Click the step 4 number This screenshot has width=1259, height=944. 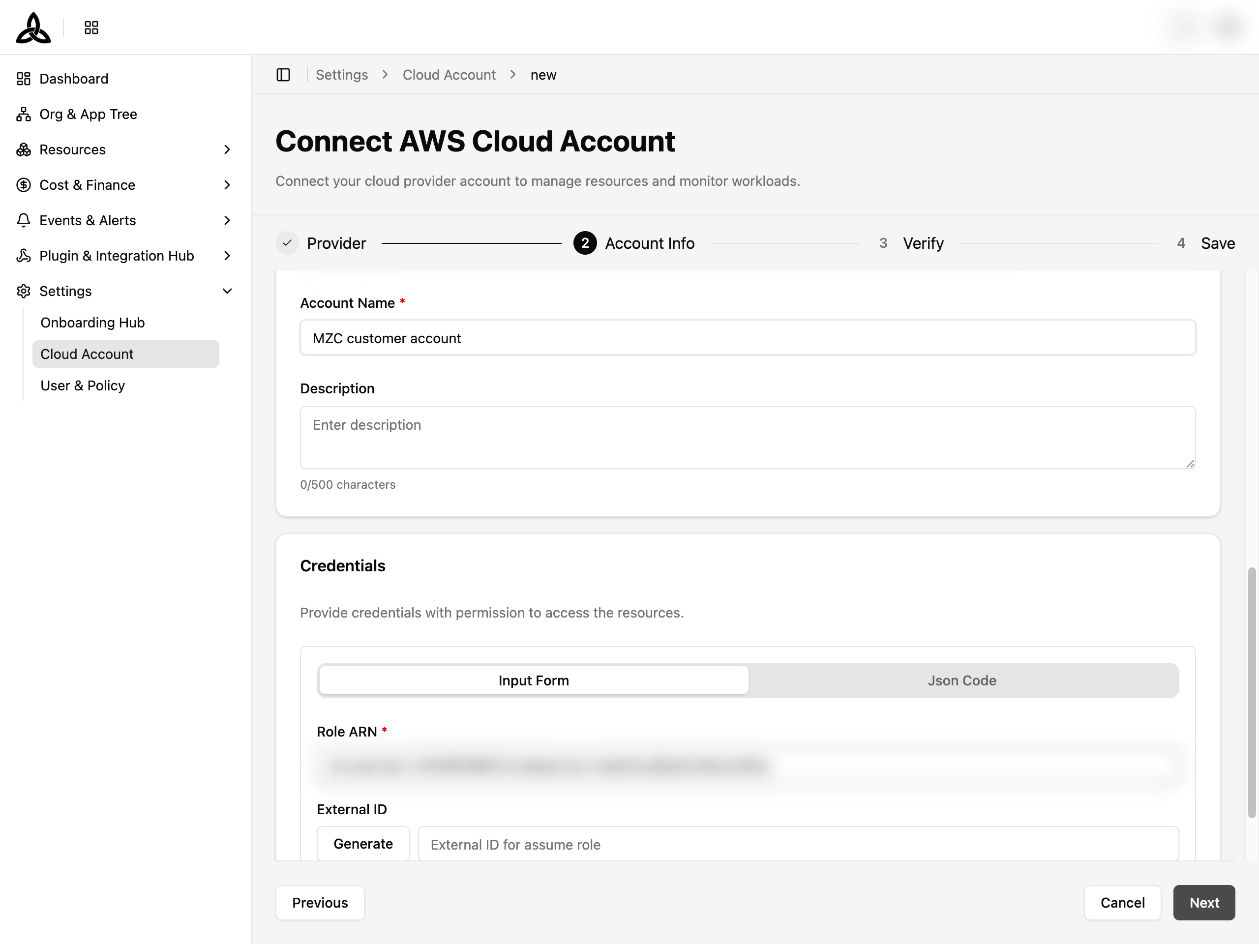point(1181,243)
